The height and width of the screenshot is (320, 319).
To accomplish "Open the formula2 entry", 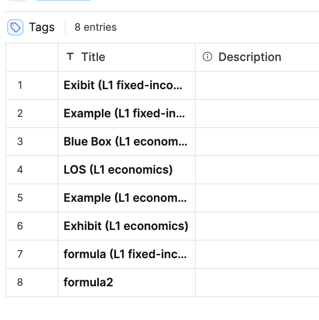I will click(x=88, y=282).
